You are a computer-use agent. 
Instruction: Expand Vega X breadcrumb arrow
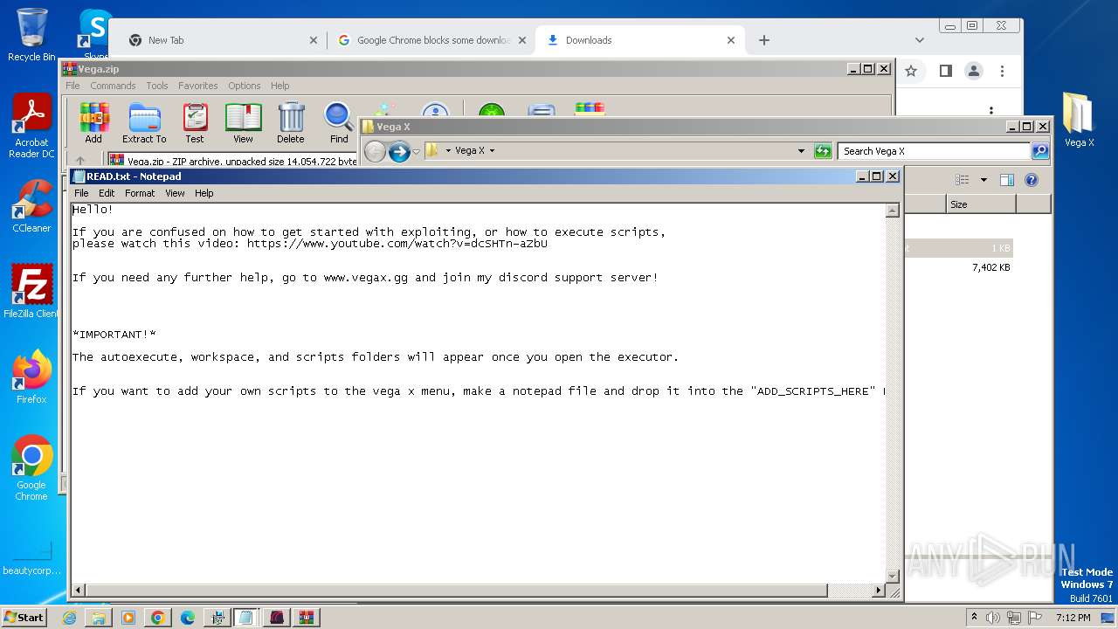[x=492, y=151]
